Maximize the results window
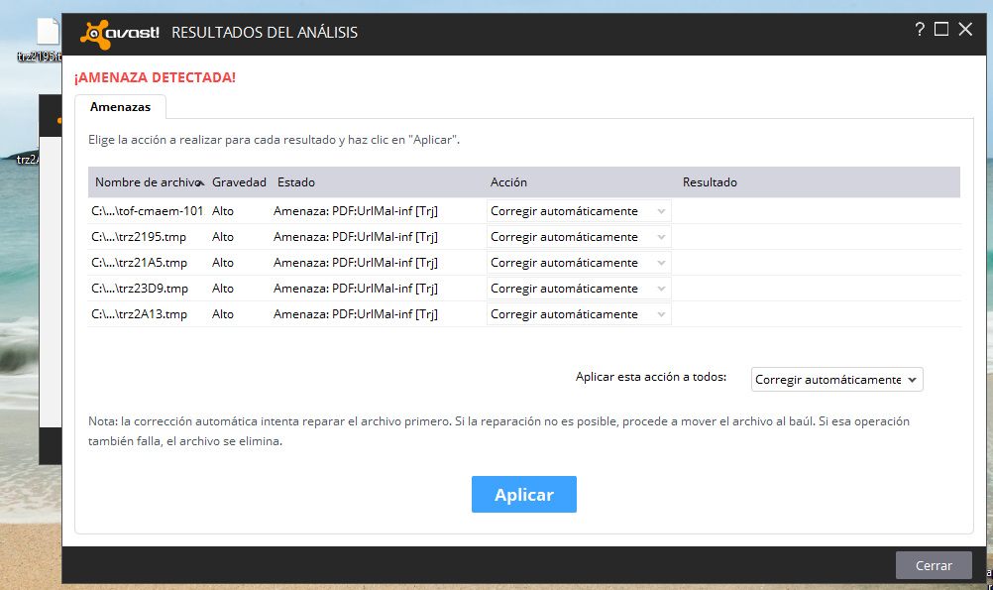Viewport: 993px width, 590px height. point(941,29)
